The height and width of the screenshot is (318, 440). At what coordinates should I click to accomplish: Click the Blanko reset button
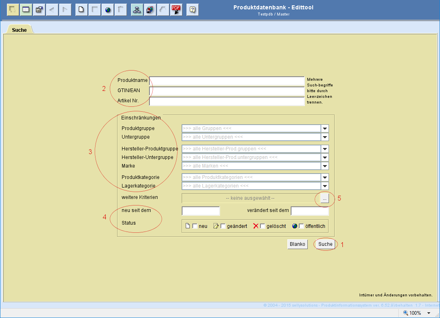(297, 244)
